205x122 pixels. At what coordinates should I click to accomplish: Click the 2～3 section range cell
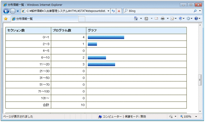pos(28,44)
